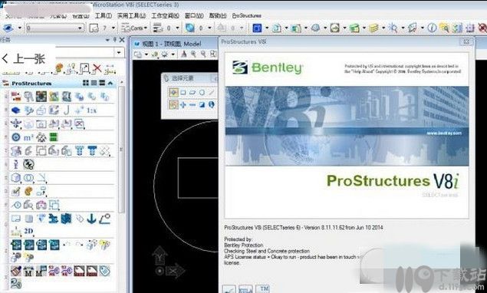The height and width of the screenshot is (293, 487).
Task: Expand the line weight dropdown arrow
Action: tap(178, 28)
